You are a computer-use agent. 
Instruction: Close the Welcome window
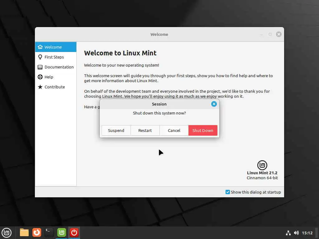279,34
